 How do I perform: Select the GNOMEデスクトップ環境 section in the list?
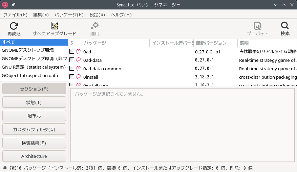tap(28, 50)
